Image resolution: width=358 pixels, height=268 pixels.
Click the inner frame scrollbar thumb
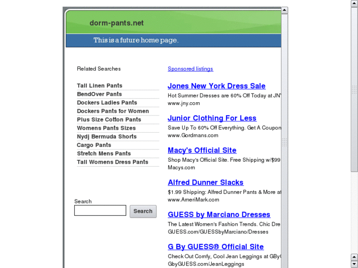pyautogui.click(x=284, y=142)
